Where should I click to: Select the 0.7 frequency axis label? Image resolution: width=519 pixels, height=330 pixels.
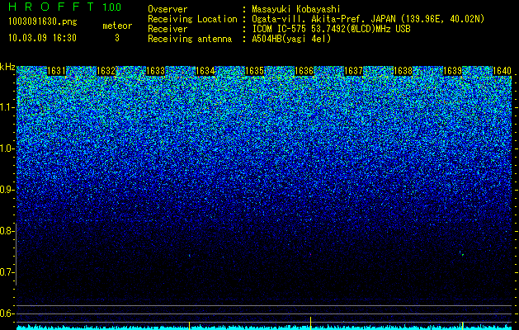(7, 272)
